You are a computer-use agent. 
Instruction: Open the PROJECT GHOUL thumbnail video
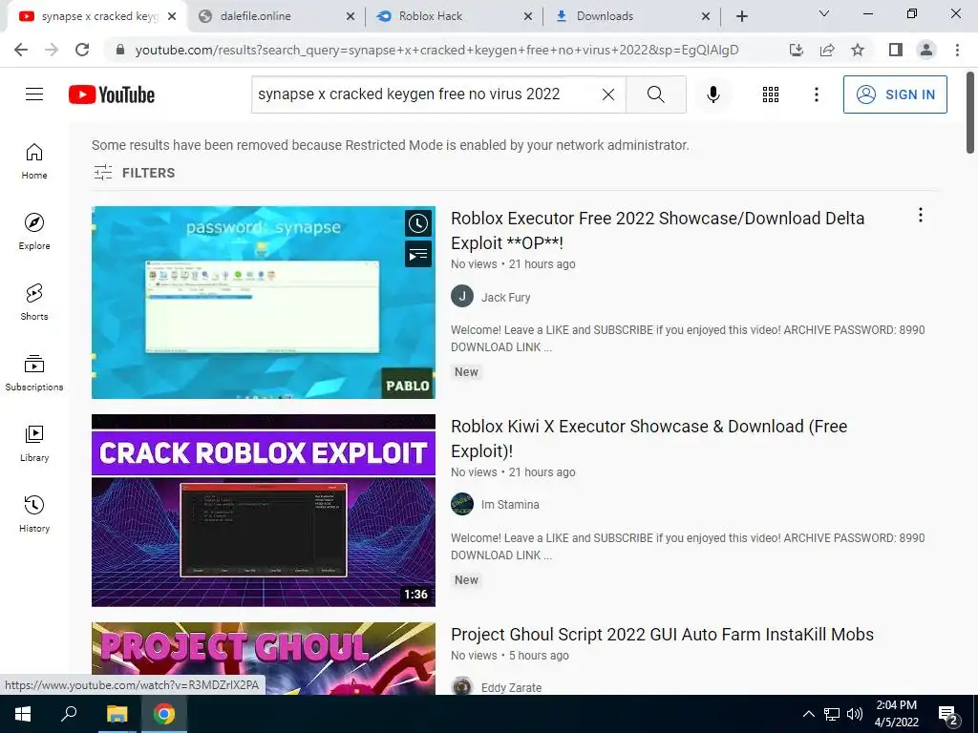264,659
